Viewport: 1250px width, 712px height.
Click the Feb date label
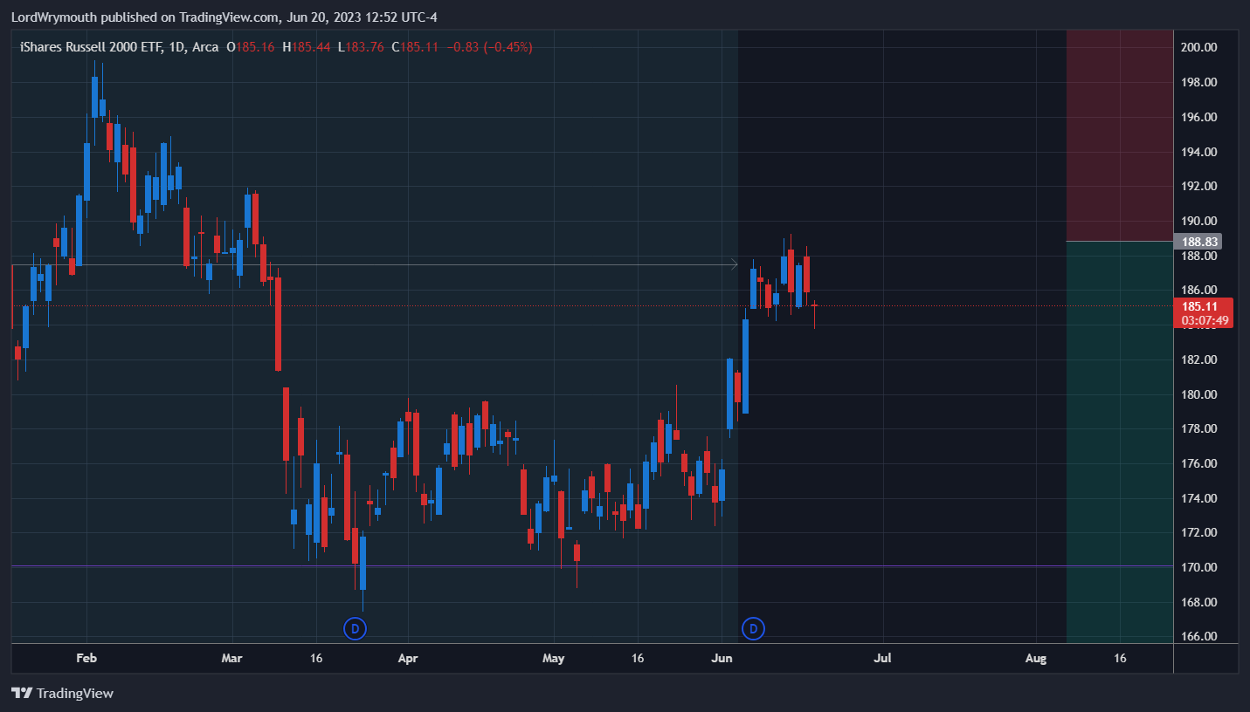coord(86,658)
